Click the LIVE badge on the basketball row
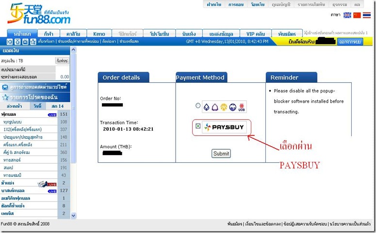 (x=52, y=191)
